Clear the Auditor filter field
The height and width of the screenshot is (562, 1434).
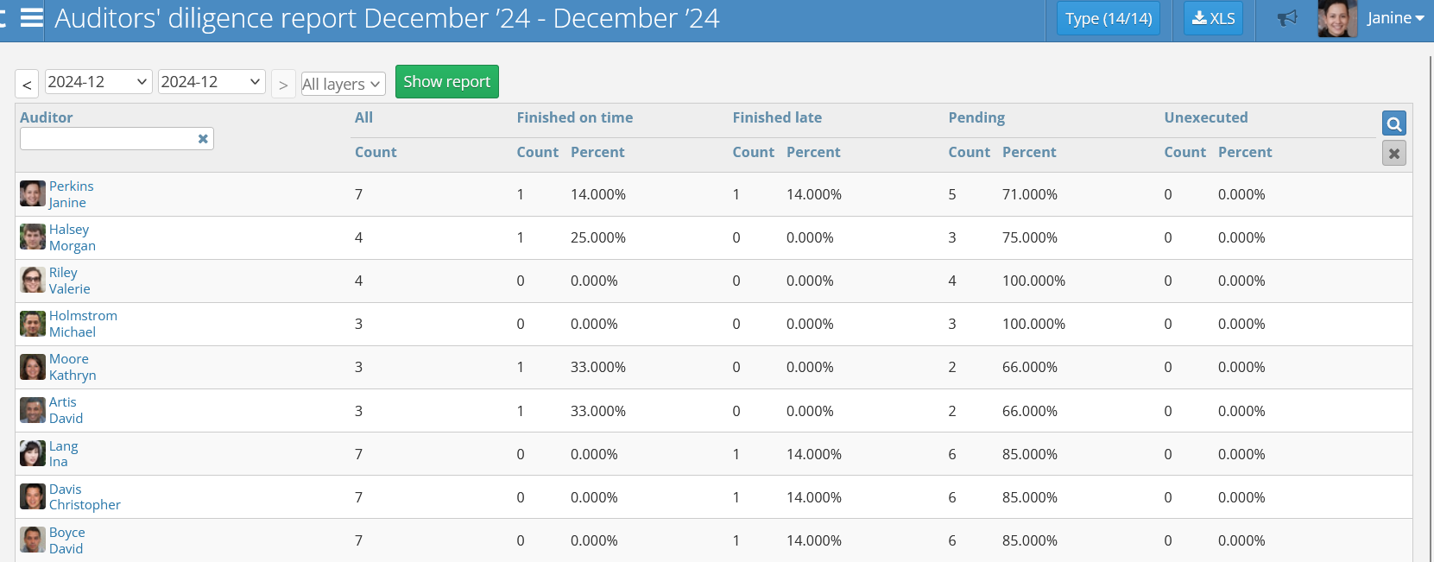(x=203, y=139)
